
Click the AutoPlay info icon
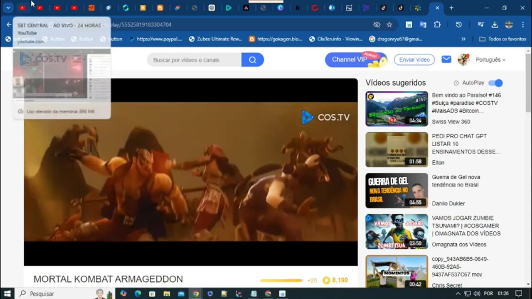tap(456, 83)
